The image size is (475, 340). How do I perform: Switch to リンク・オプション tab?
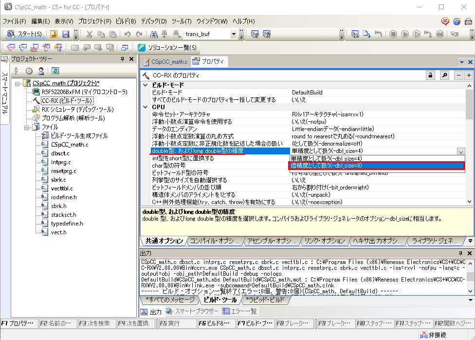(325, 241)
